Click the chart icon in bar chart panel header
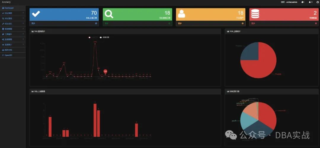Screen dimensions: 320x148 [x=33, y=91]
